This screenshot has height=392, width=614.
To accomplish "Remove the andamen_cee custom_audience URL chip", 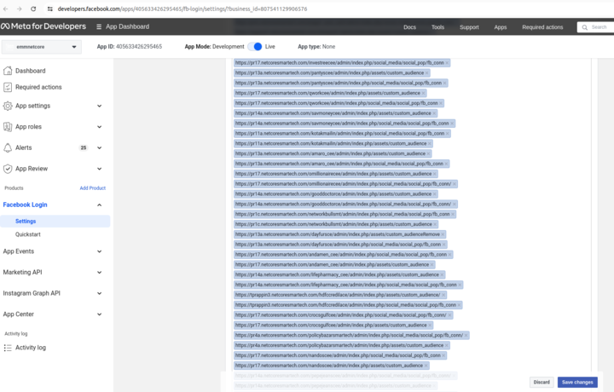I will pyautogui.click(x=432, y=265).
